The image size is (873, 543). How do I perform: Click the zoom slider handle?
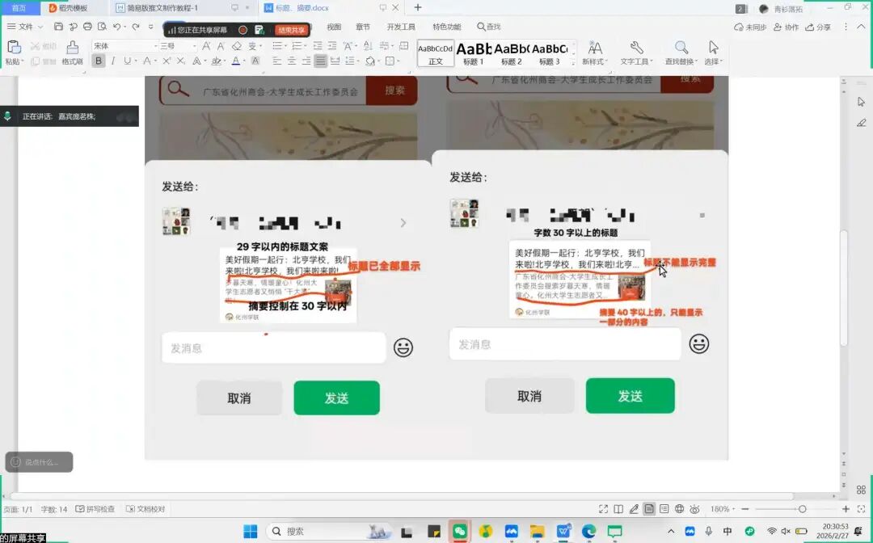coord(803,509)
